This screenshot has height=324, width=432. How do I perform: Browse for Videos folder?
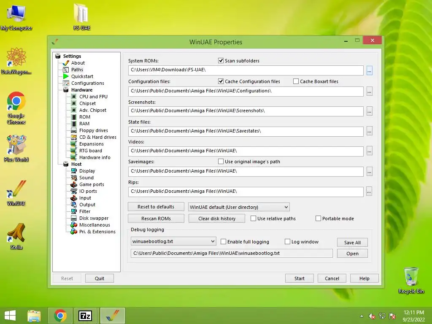370,151
